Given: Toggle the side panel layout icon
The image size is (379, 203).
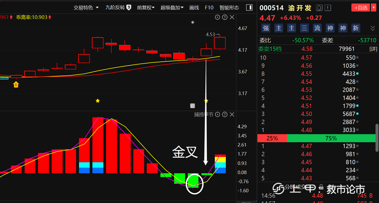Looking at the screenshot, I should point(249,7).
